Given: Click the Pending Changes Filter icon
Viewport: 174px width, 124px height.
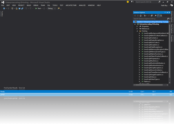Looking at the screenshot, I should [x=145, y=16].
